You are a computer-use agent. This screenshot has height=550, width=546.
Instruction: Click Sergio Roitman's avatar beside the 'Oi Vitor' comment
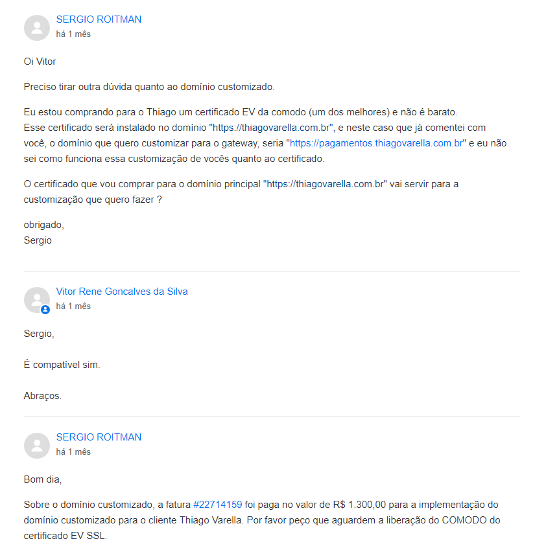pos(37,28)
